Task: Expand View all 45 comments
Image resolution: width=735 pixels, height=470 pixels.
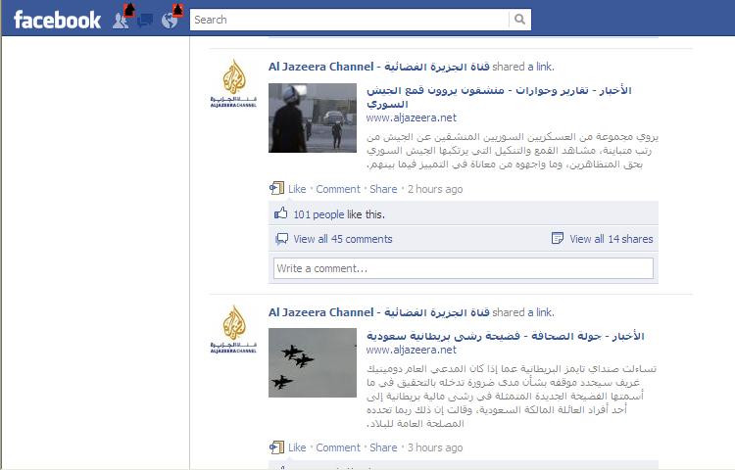Action: [x=343, y=239]
